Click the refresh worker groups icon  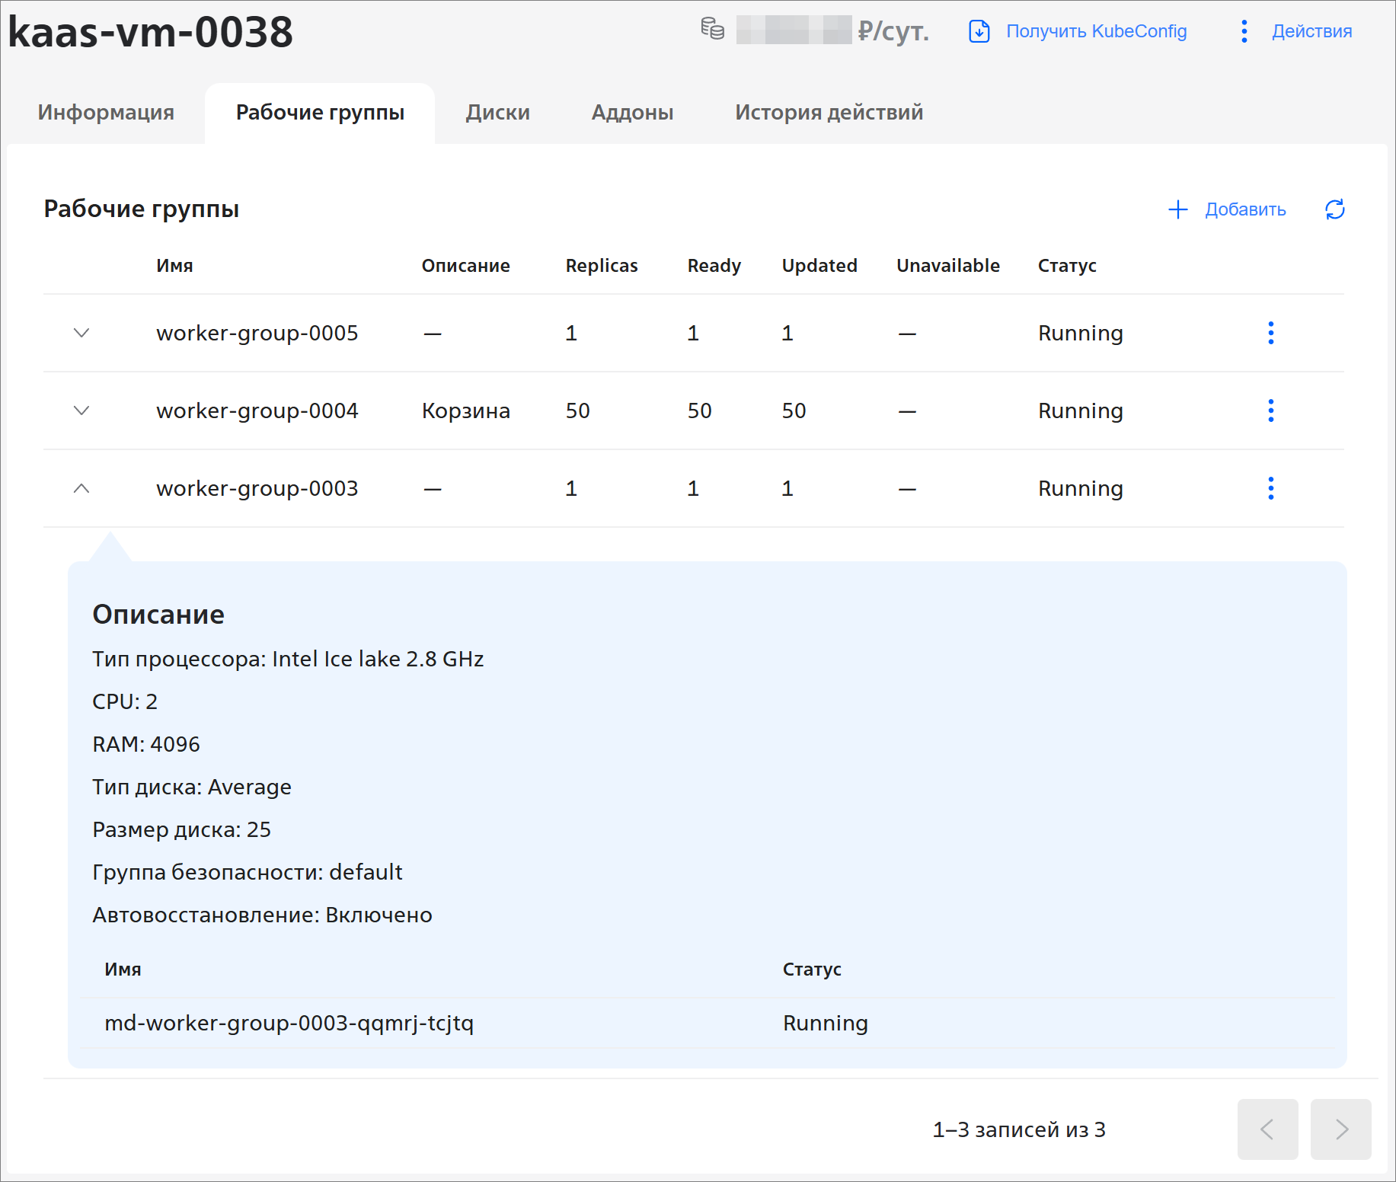[1334, 209]
